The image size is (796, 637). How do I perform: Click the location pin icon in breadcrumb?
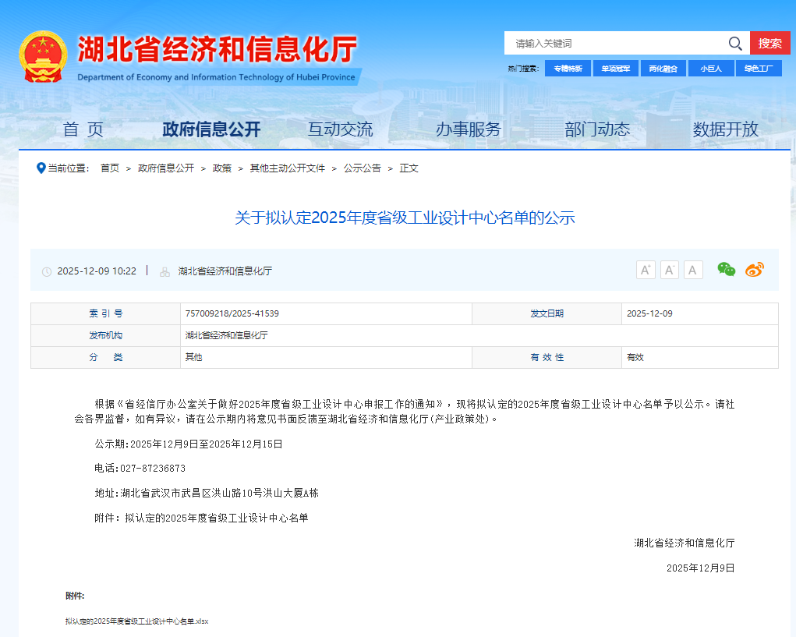coord(41,168)
